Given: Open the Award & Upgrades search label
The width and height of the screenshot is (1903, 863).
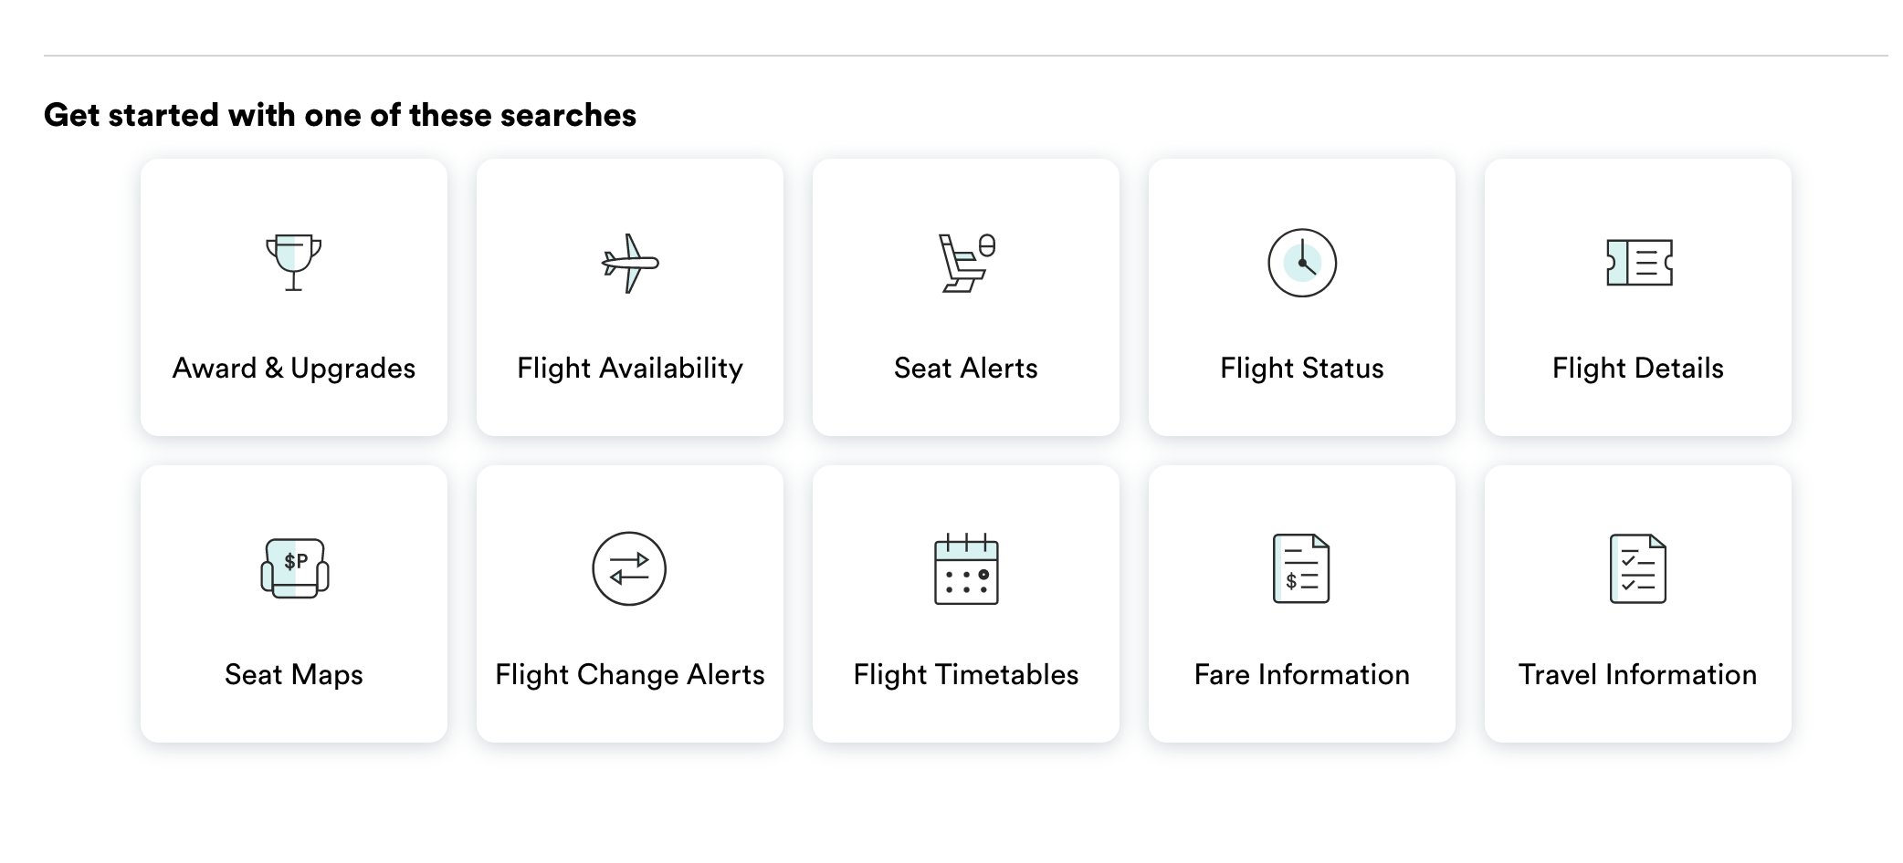Looking at the screenshot, I should 294,368.
